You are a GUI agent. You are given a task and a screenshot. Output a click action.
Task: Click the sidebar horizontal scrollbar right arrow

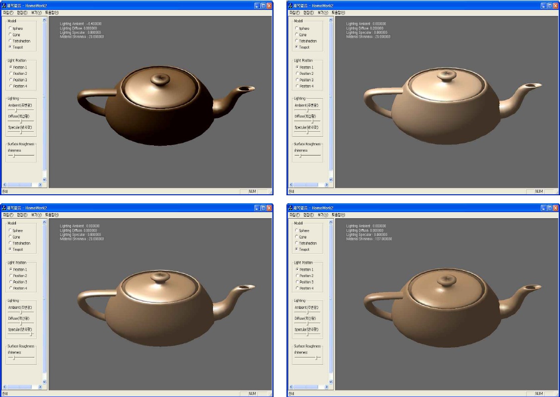tap(40, 184)
